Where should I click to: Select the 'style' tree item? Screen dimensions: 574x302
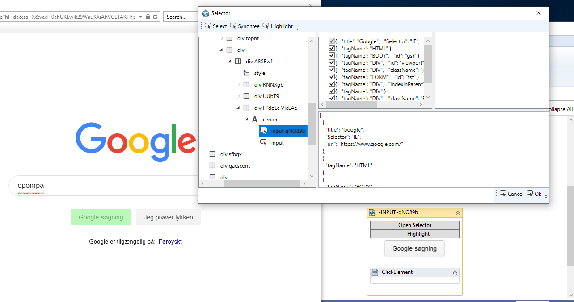(259, 73)
